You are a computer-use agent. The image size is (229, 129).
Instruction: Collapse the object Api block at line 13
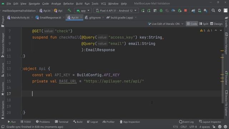(21, 68)
